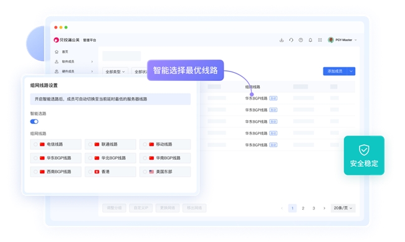The image size is (405, 242).
Task: Click the previous page arrow
Action: (x=282, y=208)
